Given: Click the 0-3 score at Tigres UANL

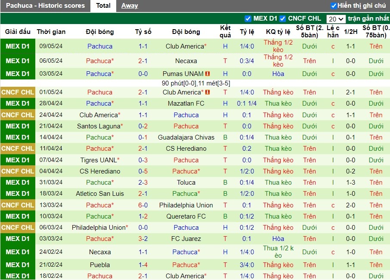Looking at the screenshot, I should coord(143,160).
